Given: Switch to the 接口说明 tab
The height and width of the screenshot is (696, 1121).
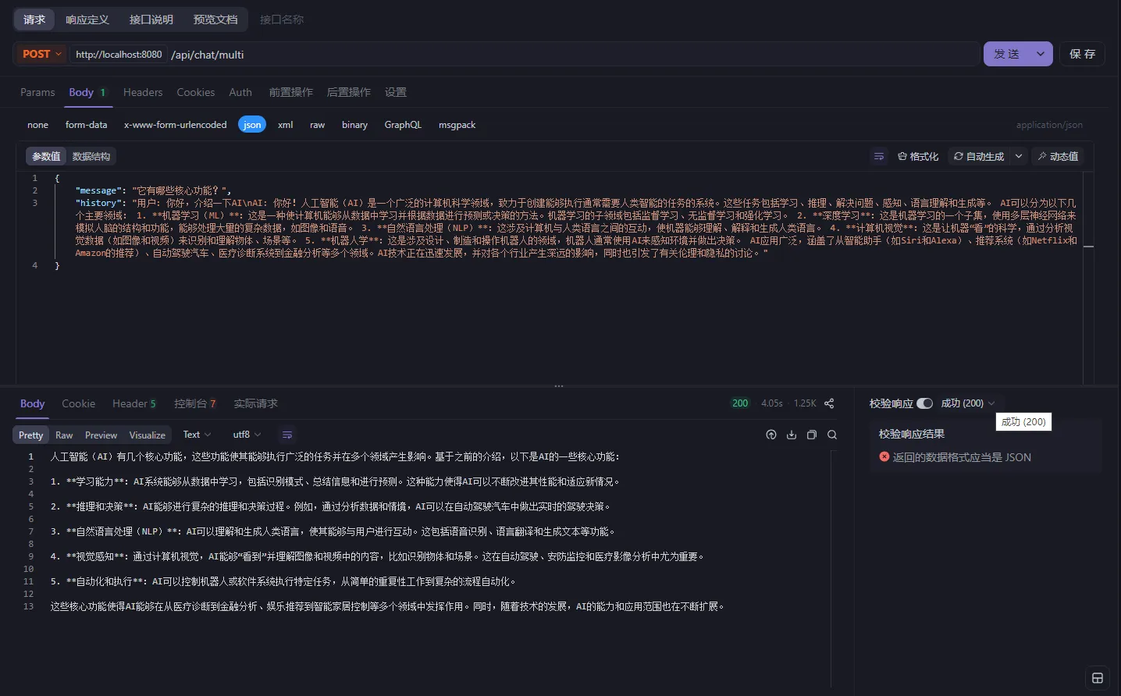Looking at the screenshot, I should tap(151, 20).
